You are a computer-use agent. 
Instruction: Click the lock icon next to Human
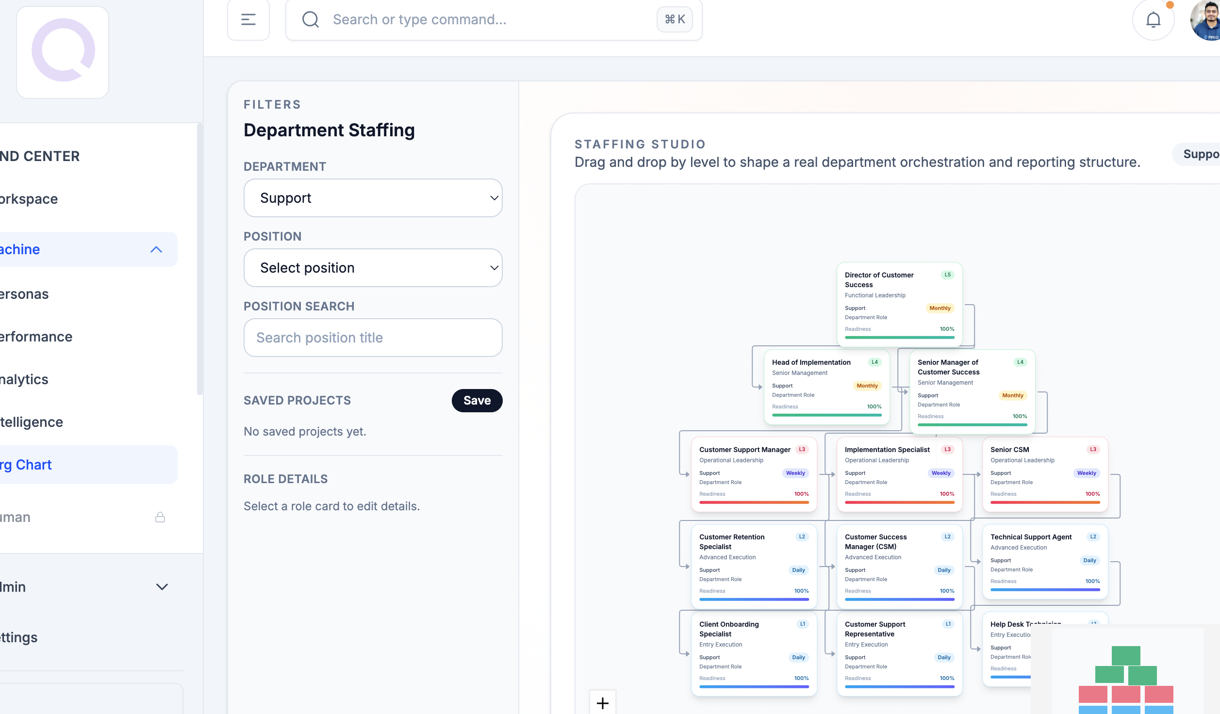pyautogui.click(x=161, y=517)
